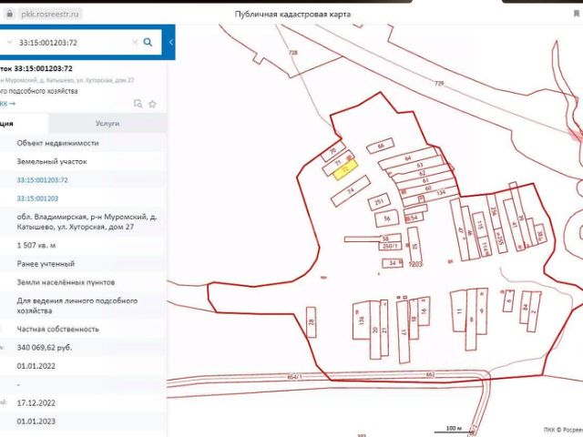Collapse side panel with blue arrow
Screen dimensions: 583x437
pos(171,43)
